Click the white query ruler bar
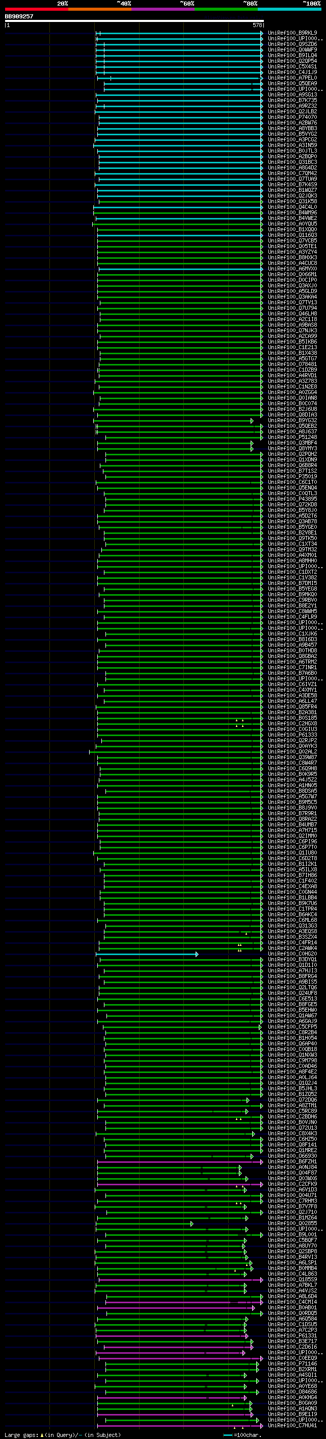326x1439 pixels. [x=134, y=20]
